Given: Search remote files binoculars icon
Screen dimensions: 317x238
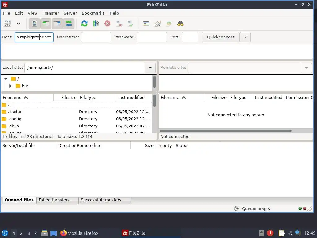Looking at the screenshot, I should (x=180, y=24).
